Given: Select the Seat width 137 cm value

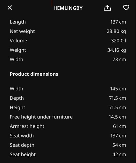Looking at the screenshot, I should point(118,136).
